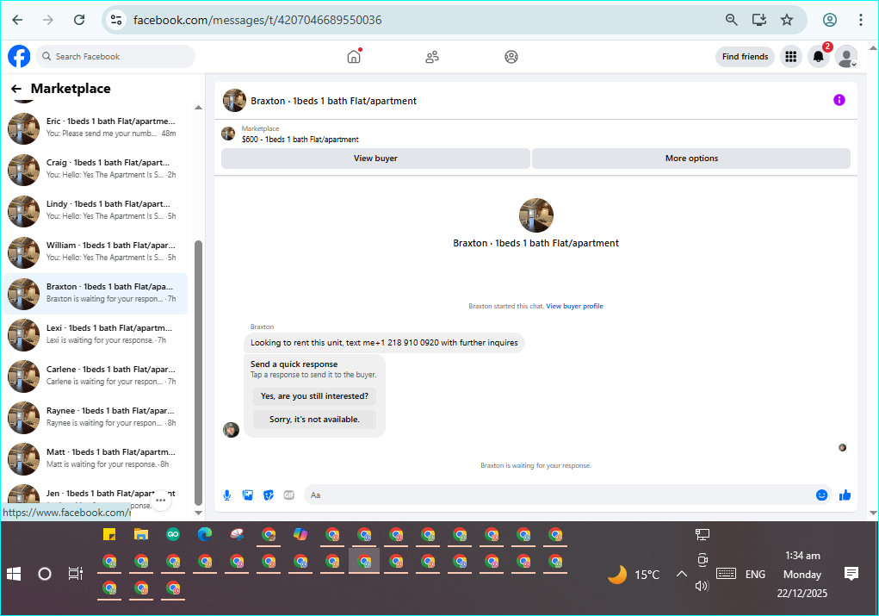Image resolution: width=879 pixels, height=616 pixels.
Task: Click the install app icon in address bar
Action: click(759, 20)
